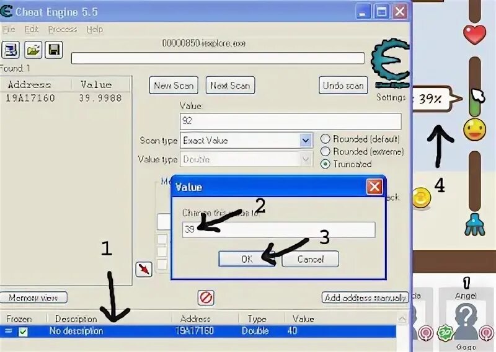Click Cancel in the Value dialog

pyautogui.click(x=311, y=259)
